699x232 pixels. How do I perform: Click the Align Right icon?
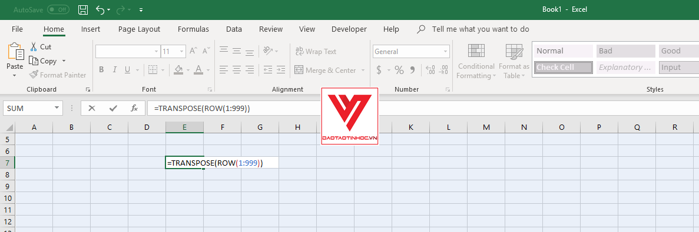[x=250, y=70]
